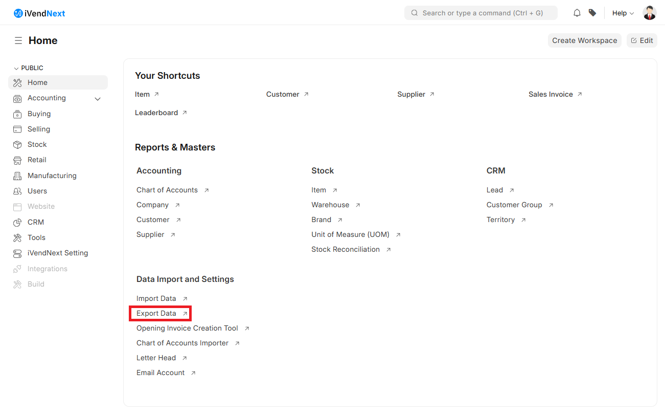Image resolution: width=665 pixels, height=415 pixels.
Task: Click the Buying sidebar icon
Action: (17, 114)
